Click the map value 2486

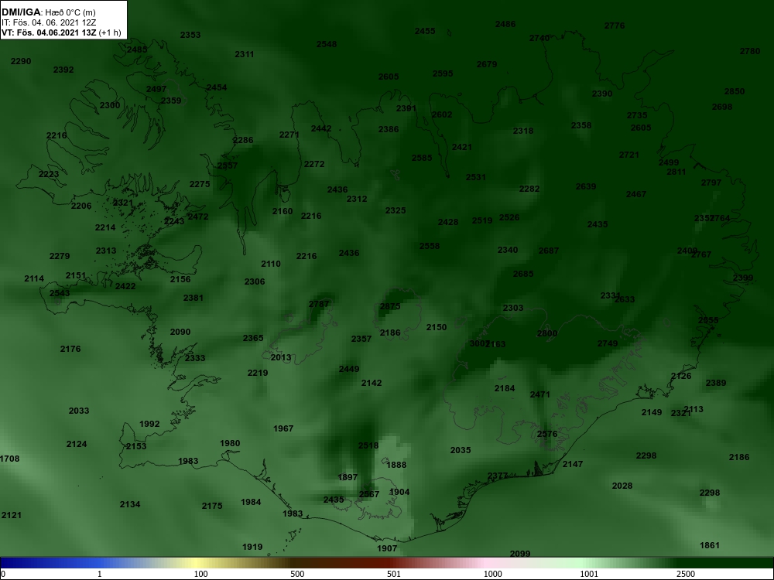(x=505, y=24)
